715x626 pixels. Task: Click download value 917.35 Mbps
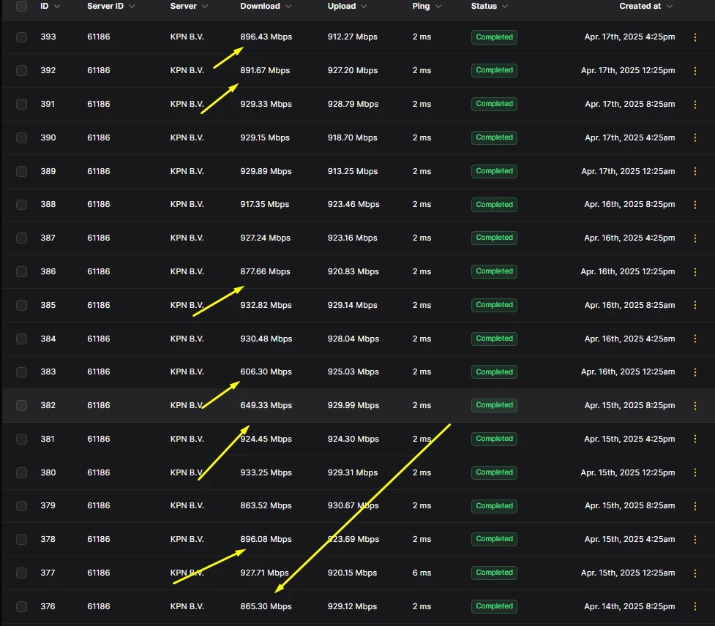pos(264,205)
